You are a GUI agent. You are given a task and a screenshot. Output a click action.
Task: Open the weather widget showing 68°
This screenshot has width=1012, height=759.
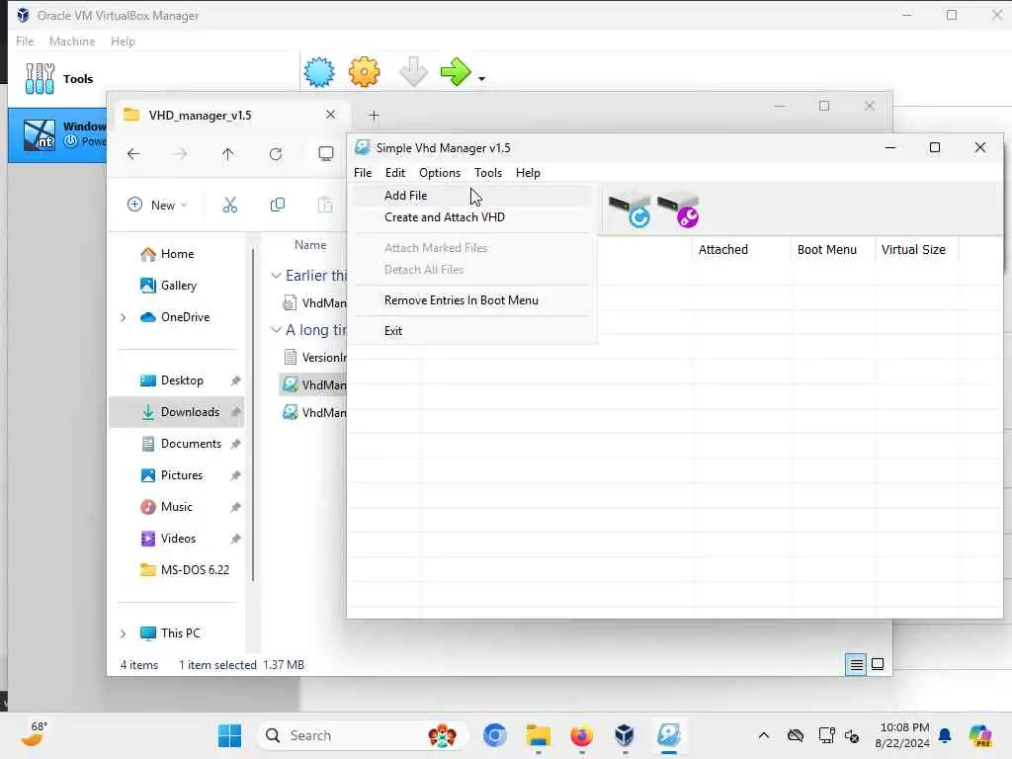35,734
